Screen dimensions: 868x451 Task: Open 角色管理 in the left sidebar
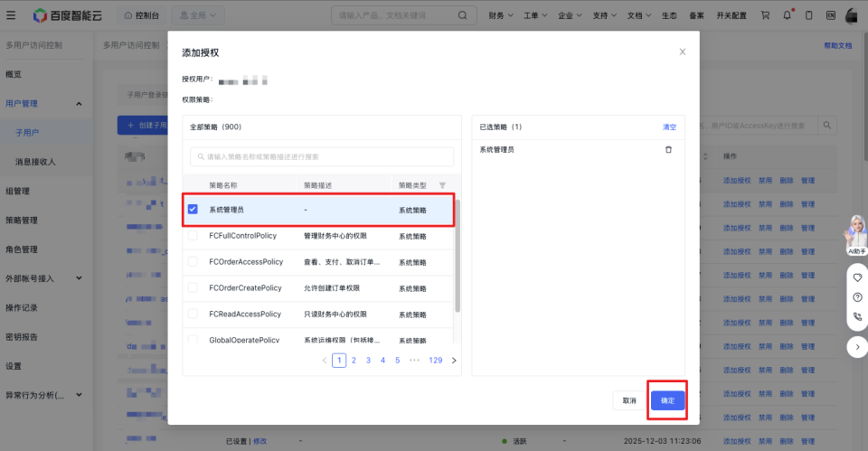22,249
